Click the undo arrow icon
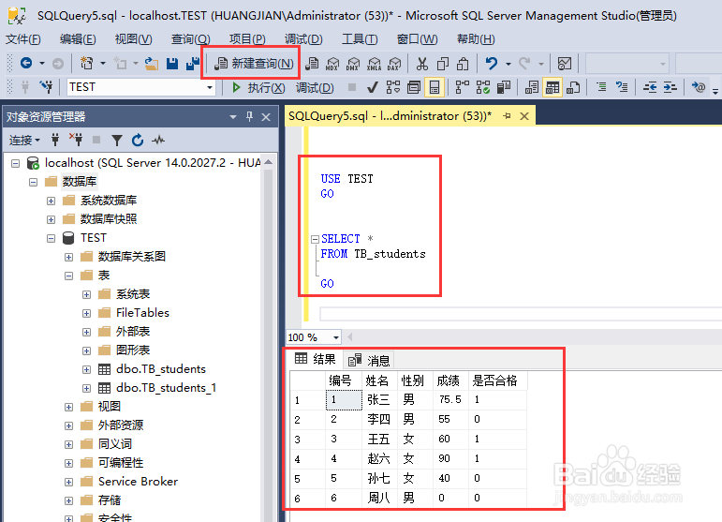 coord(492,63)
